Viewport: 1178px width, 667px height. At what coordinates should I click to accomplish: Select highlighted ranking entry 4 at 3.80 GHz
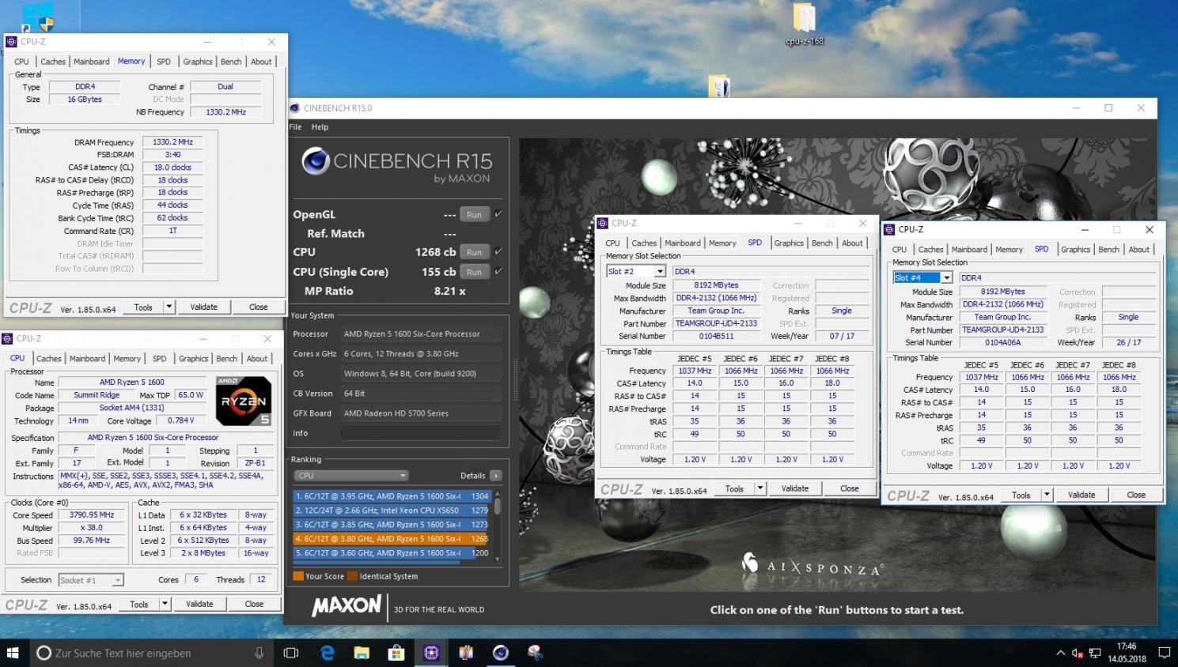pos(392,539)
